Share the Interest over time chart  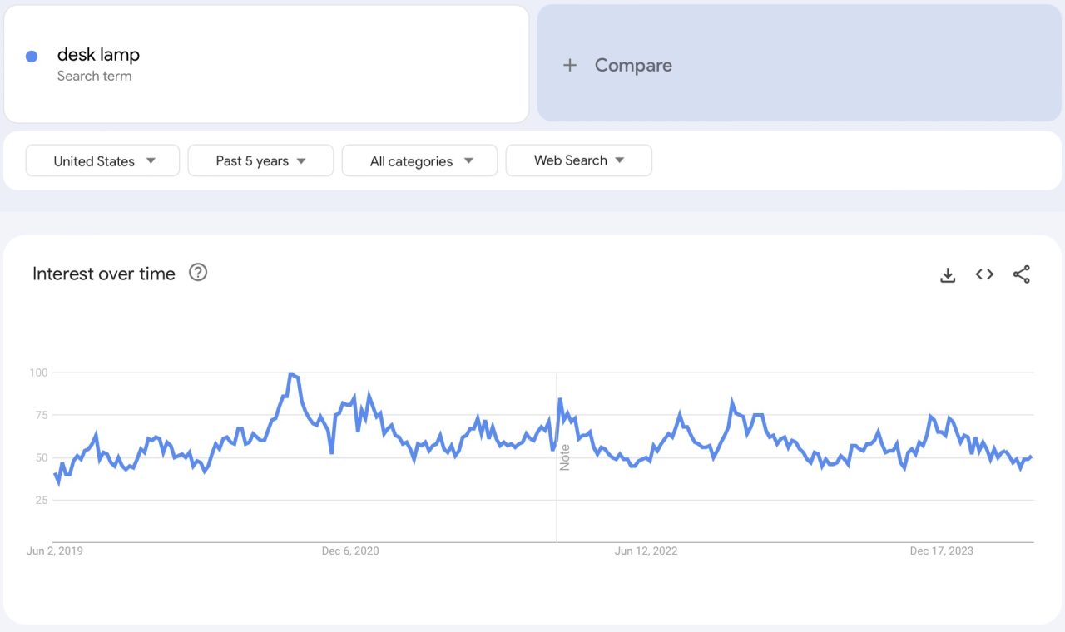click(x=1021, y=274)
